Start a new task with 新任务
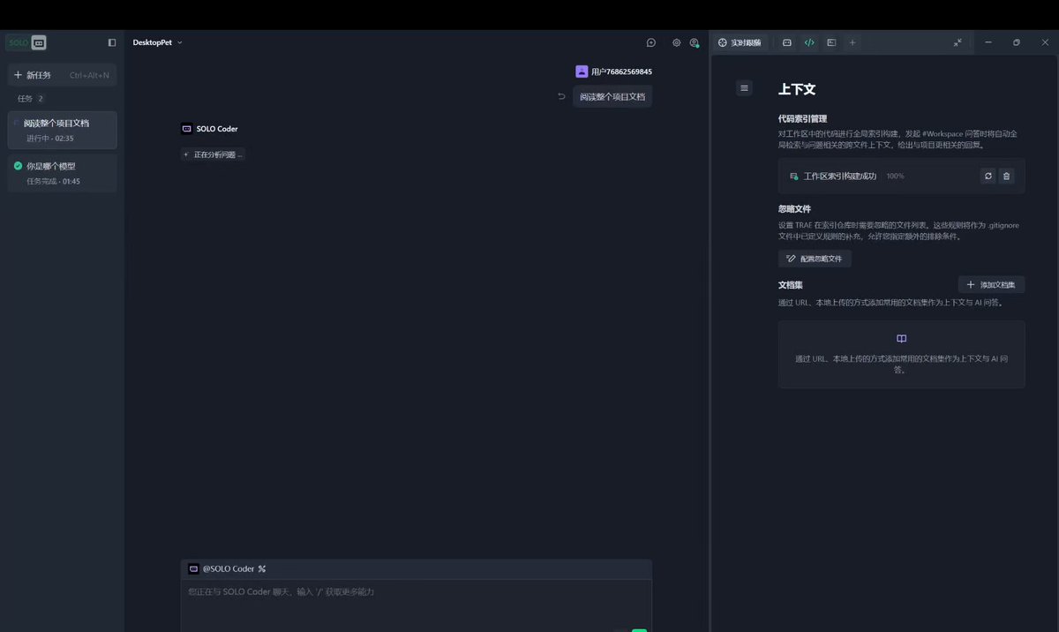This screenshot has height=632, width=1059. (x=62, y=75)
